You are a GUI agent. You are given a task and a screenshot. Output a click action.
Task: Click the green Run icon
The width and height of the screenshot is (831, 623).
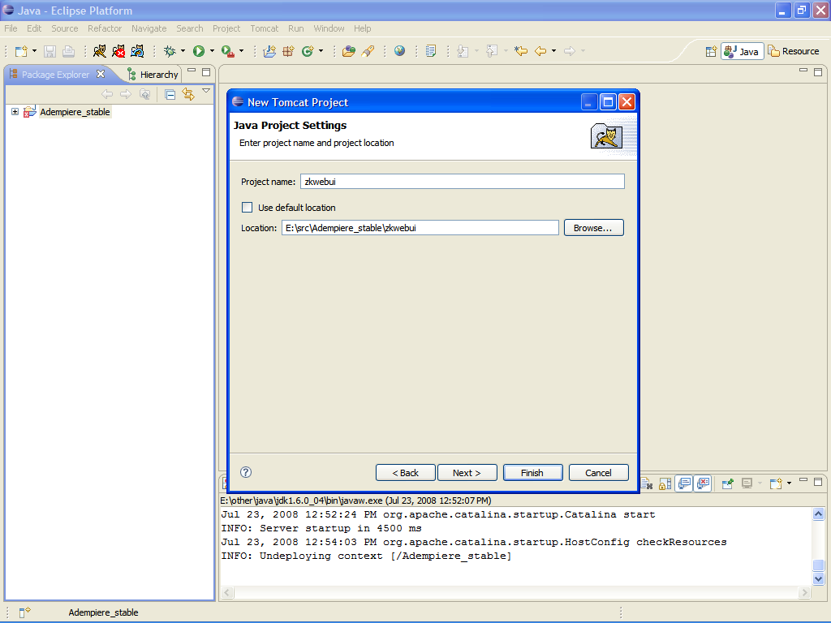pos(199,51)
